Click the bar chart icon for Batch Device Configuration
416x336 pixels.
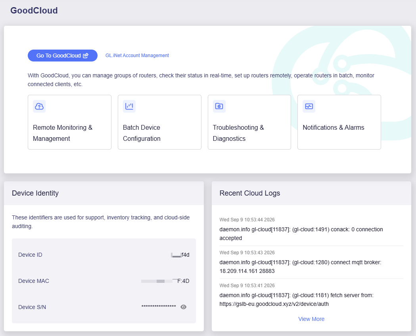click(x=129, y=106)
